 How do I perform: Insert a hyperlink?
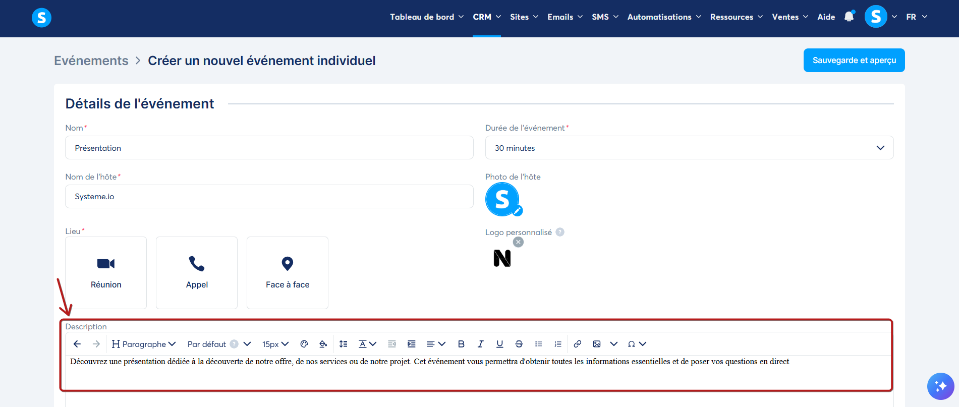(x=578, y=344)
